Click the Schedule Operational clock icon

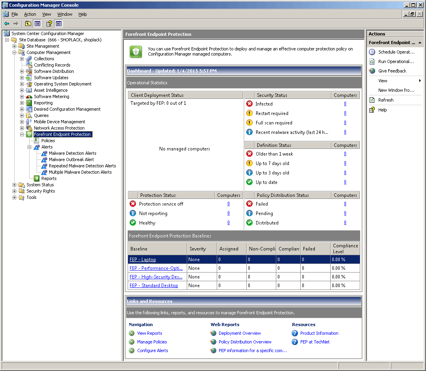[372, 52]
